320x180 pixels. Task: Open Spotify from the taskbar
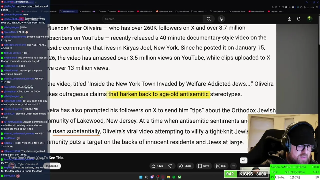174,177
